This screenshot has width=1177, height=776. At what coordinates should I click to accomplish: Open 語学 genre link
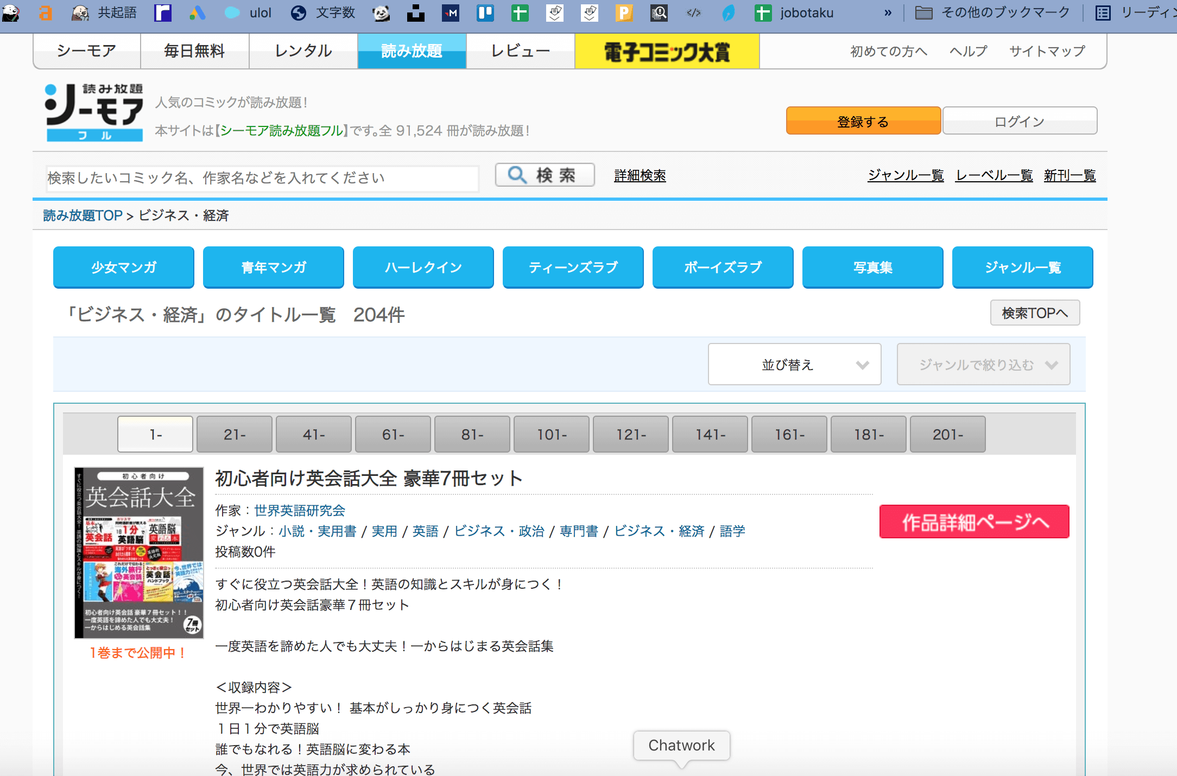pos(732,531)
